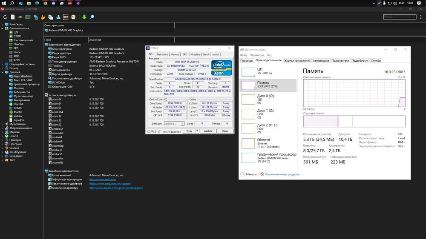Select the ЦП performance item in Task Manager
This screenshot has width=426, height=239.
click(x=268, y=71)
